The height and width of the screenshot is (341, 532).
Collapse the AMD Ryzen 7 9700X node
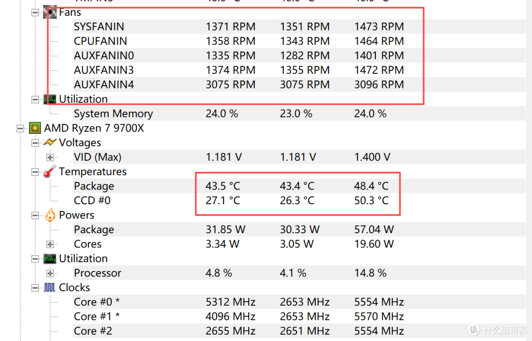[20, 128]
